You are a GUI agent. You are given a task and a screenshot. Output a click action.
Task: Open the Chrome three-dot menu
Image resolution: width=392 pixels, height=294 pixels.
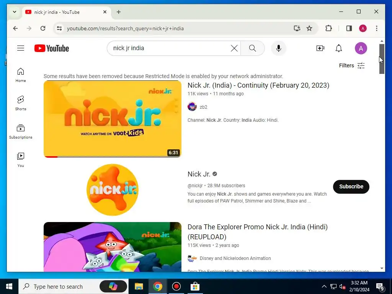click(377, 28)
